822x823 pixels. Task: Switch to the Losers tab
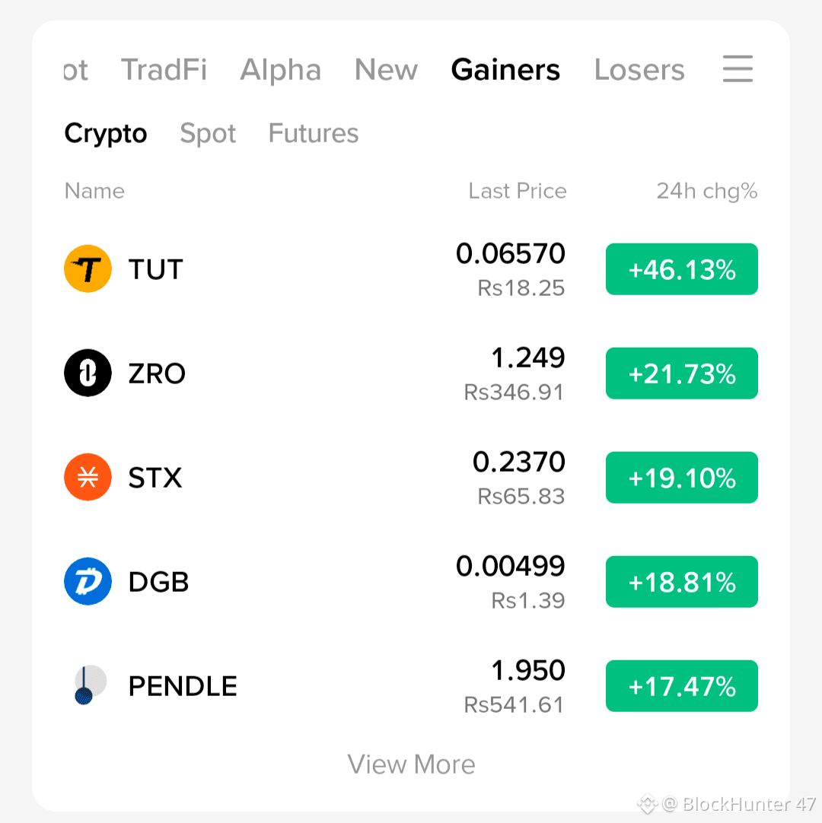639,70
